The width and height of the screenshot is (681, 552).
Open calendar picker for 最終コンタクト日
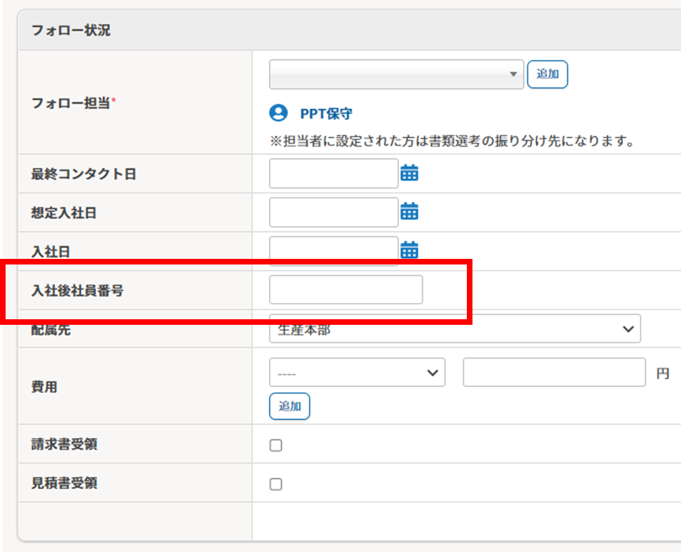409,173
